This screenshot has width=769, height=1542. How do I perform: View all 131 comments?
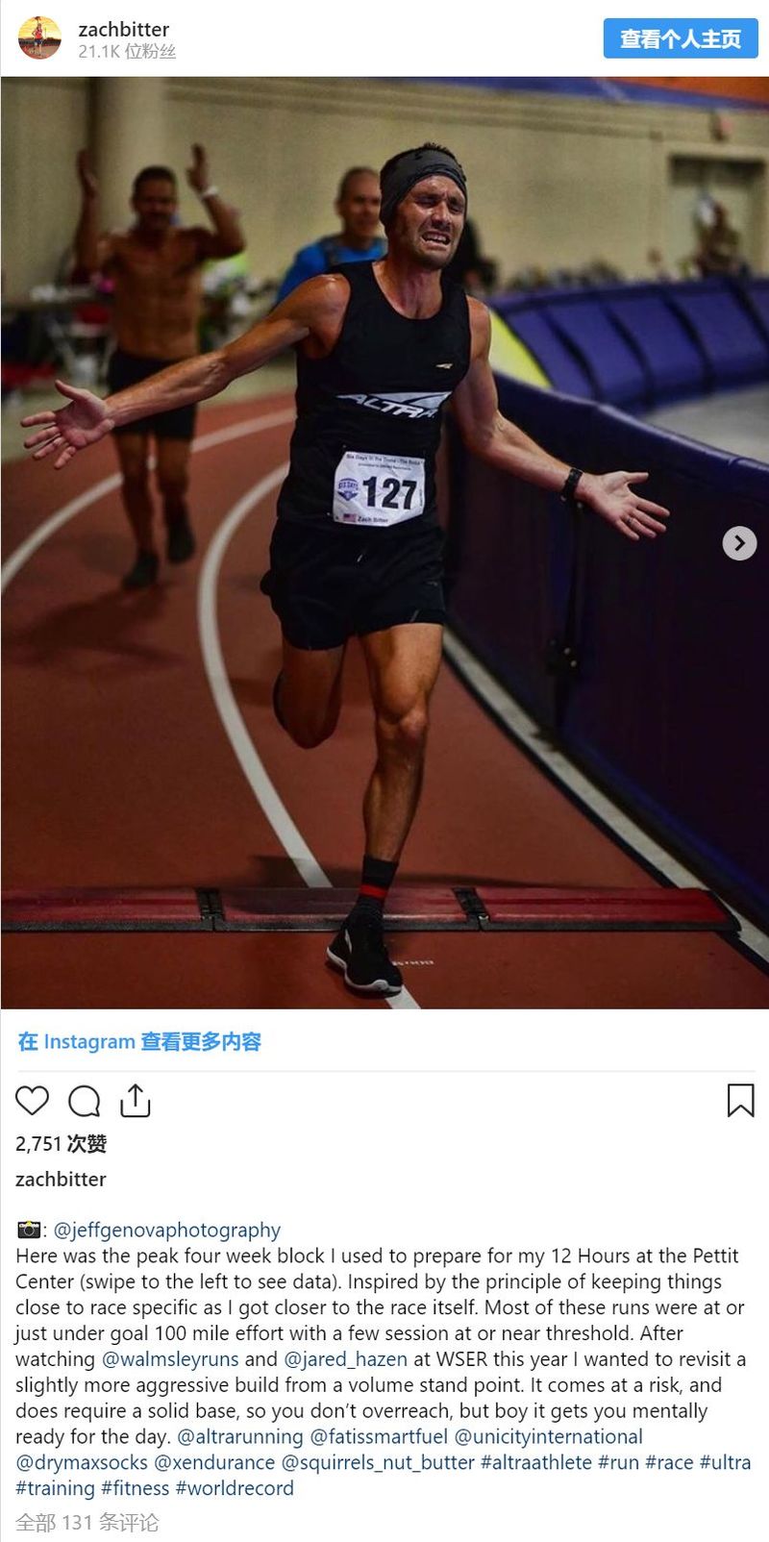(x=87, y=1523)
